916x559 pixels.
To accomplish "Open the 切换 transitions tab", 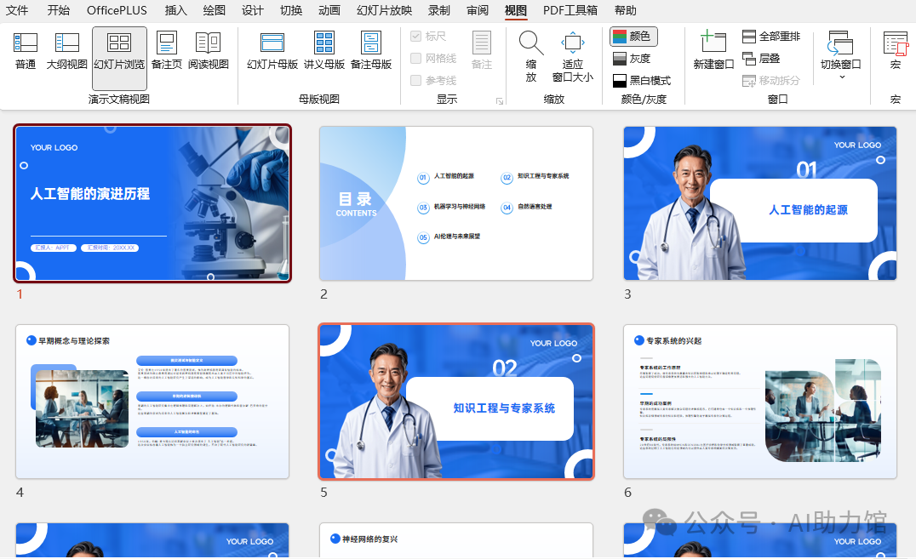I will point(291,10).
